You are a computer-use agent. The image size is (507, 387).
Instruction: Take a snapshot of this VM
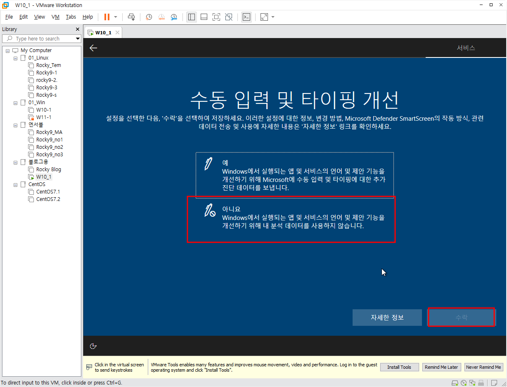click(x=149, y=17)
